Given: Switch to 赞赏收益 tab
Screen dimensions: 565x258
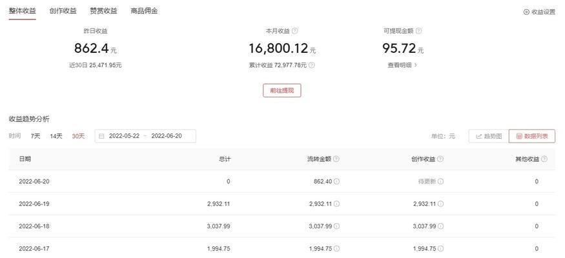Looking at the screenshot, I should pyautogui.click(x=103, y=11).
